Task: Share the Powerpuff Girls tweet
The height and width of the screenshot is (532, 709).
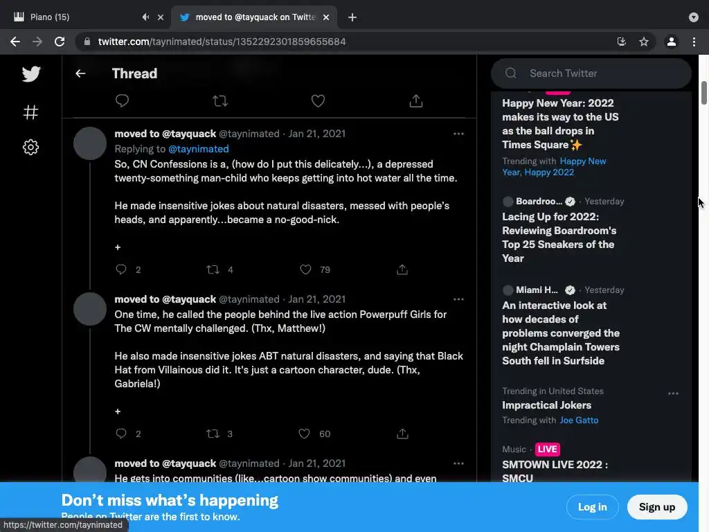Action: 402,434
